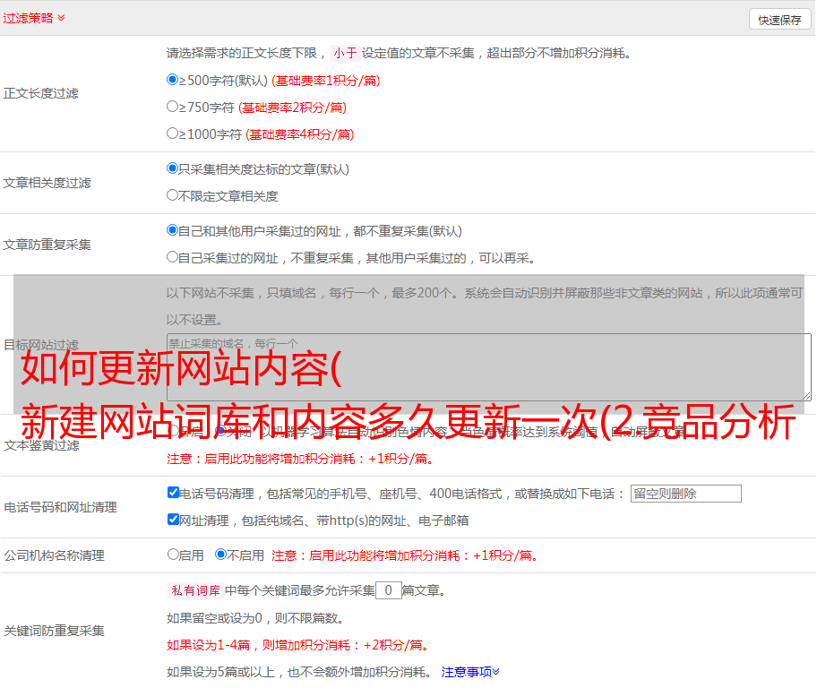Choose the ≥750字符 length filter
Image resolution: width=817 pixels, height=688 pixels.
173,107
